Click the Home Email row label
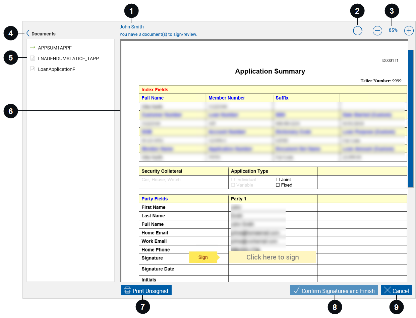The height and width of the screenshot is (318, 416). coord(155,233)
